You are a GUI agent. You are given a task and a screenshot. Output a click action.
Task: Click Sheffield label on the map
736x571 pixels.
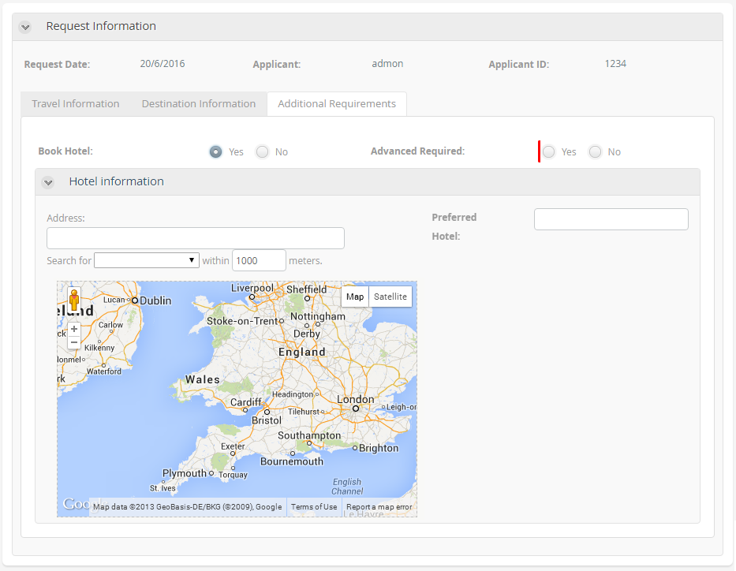pos(307,289)
